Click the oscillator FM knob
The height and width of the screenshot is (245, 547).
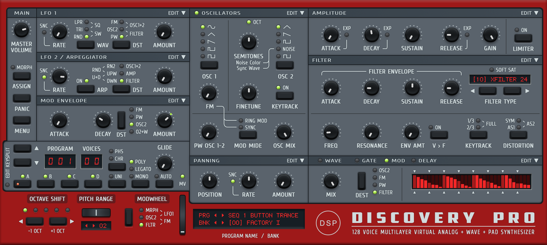coord(209,93)
